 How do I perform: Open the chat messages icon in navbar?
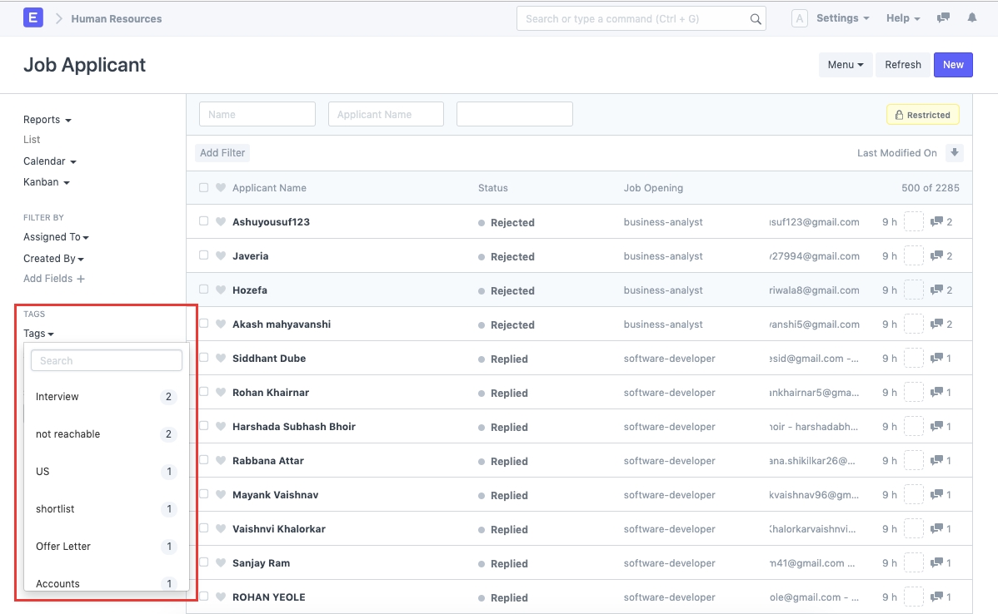(x=943, y=17)
